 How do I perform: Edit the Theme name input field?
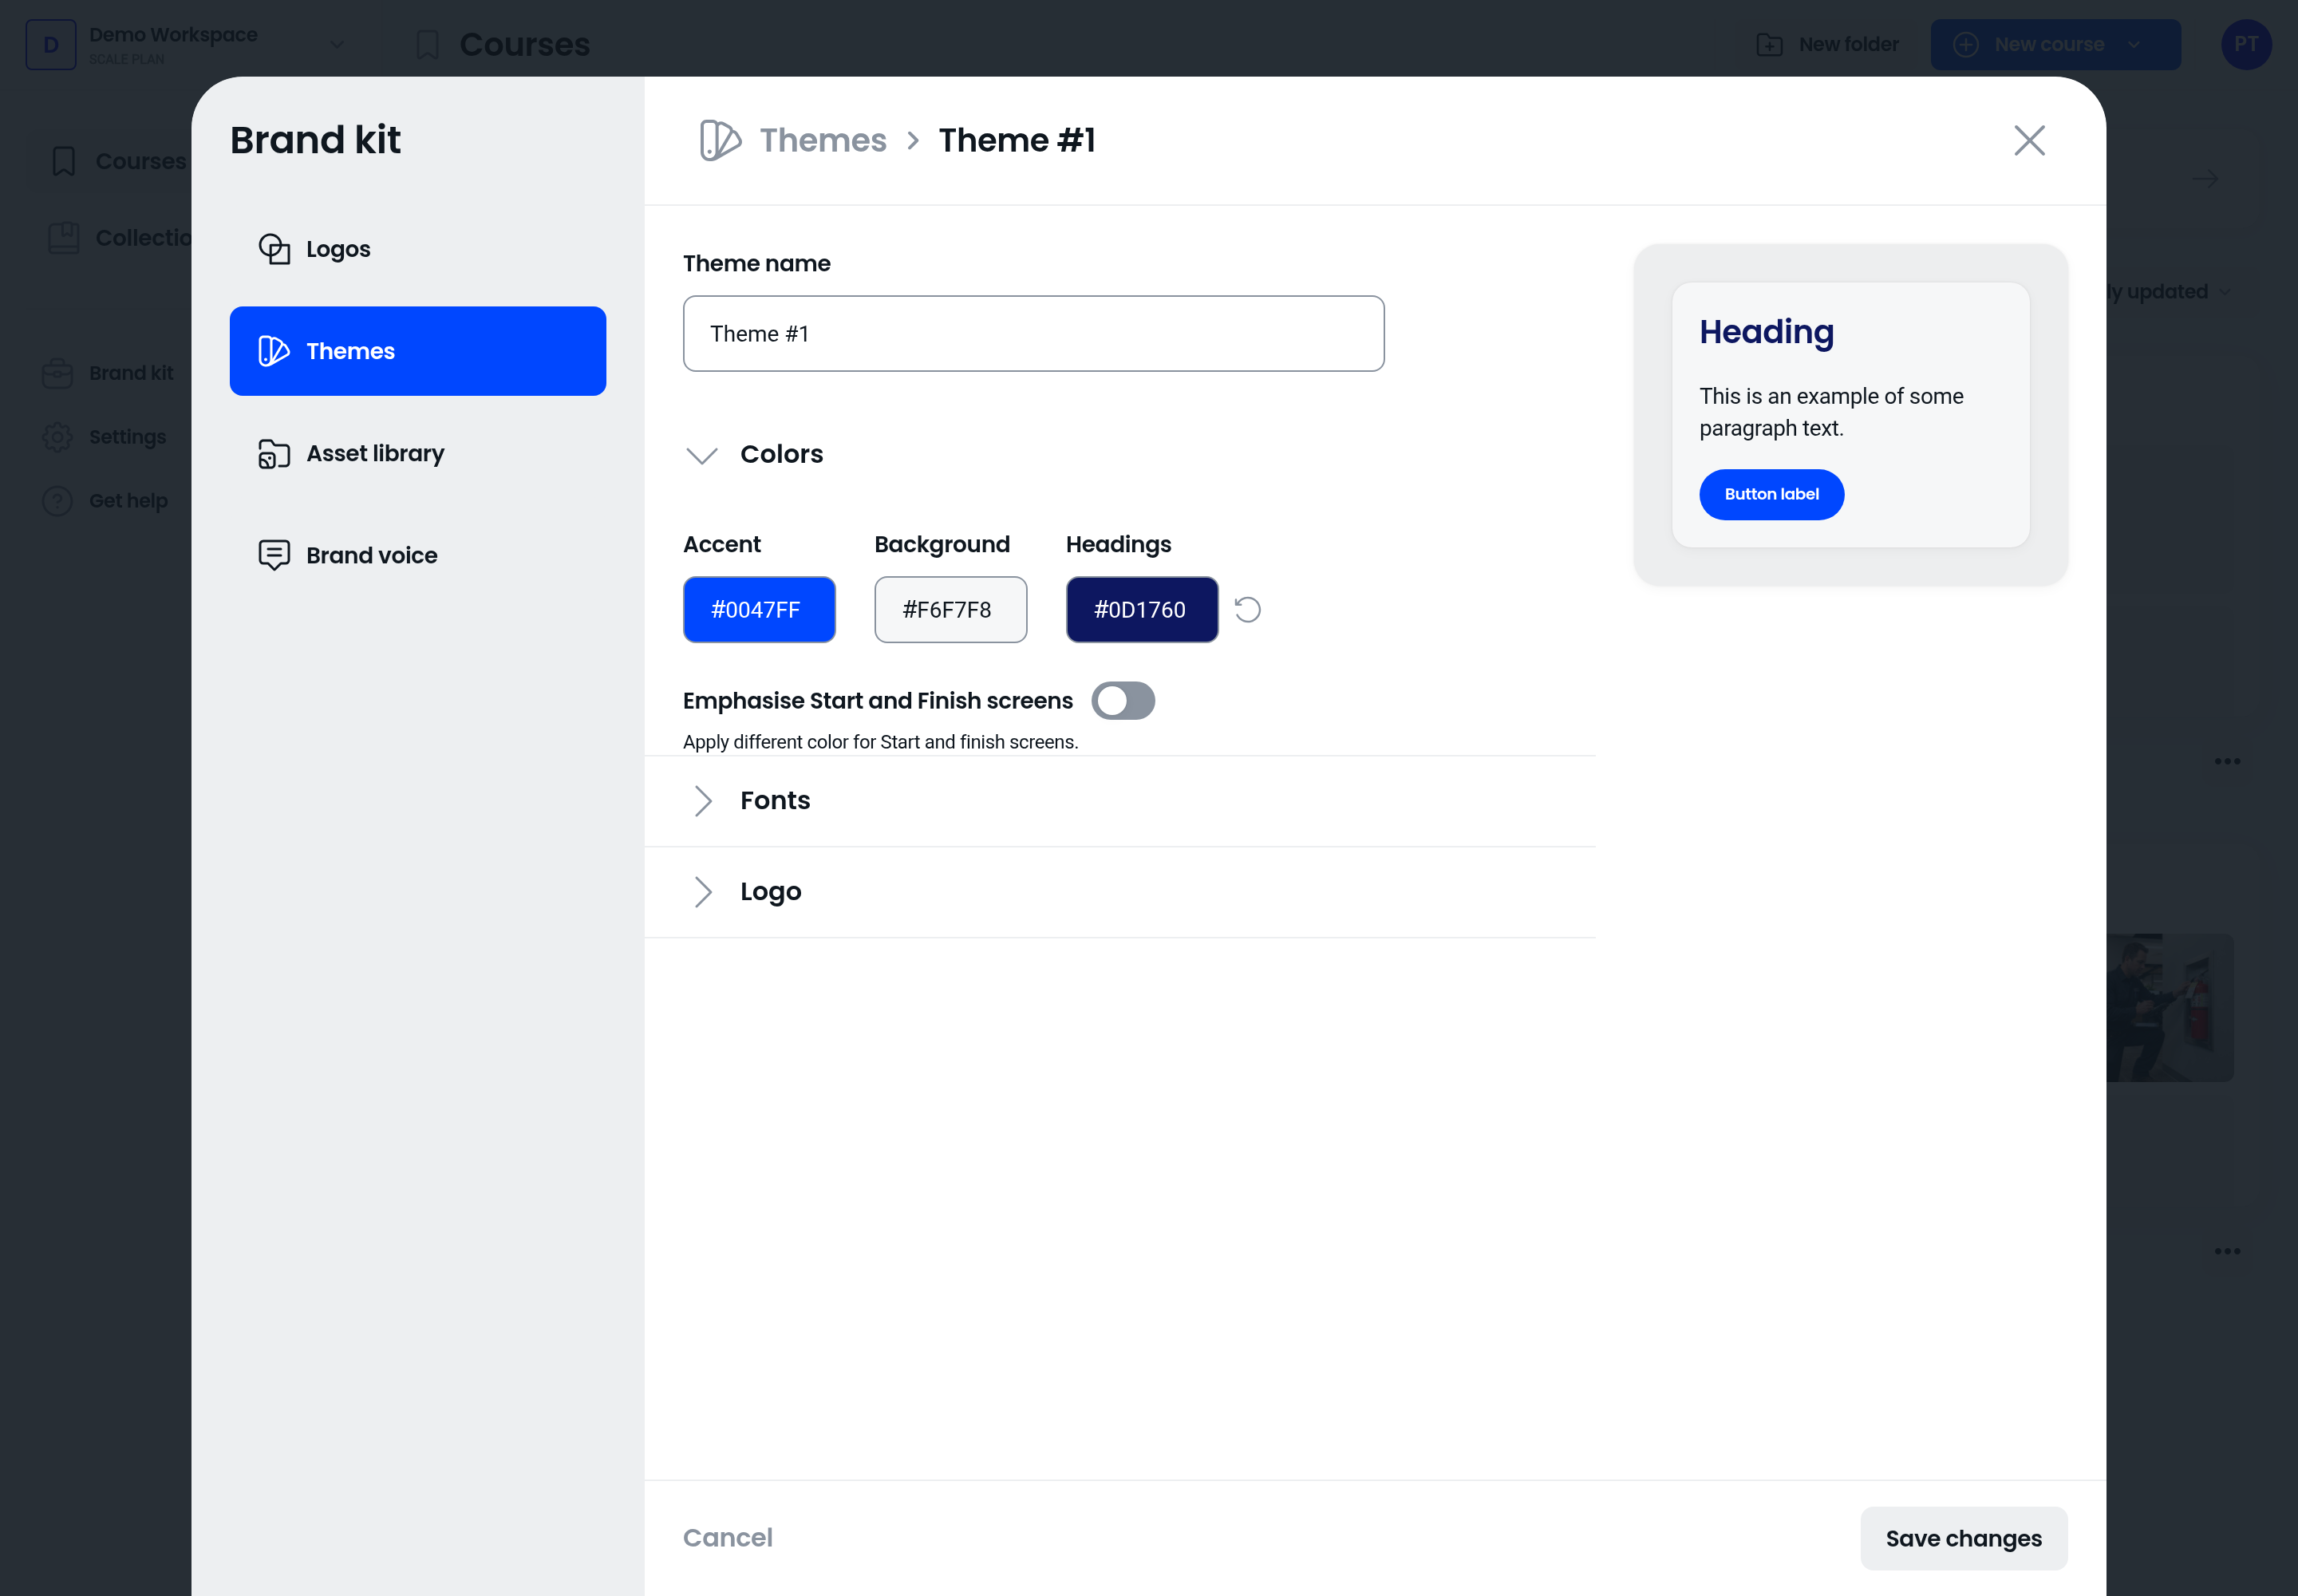click(1033, 334)
